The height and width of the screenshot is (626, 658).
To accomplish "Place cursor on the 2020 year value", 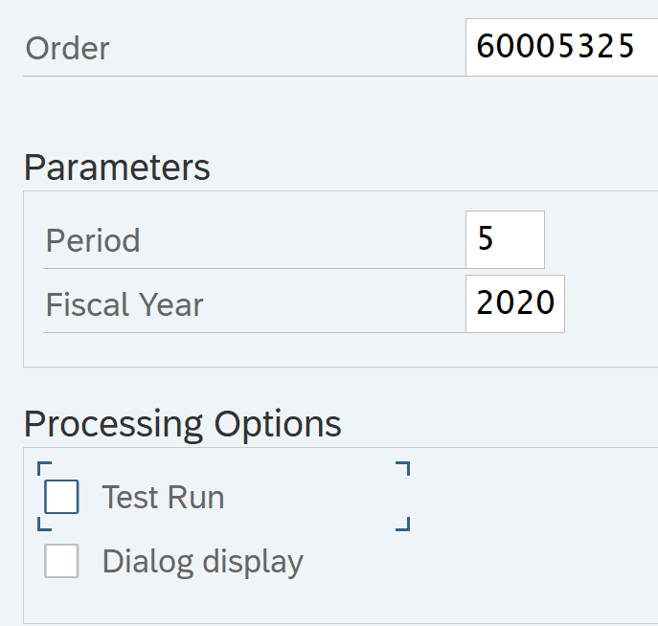I will point(515,303).
